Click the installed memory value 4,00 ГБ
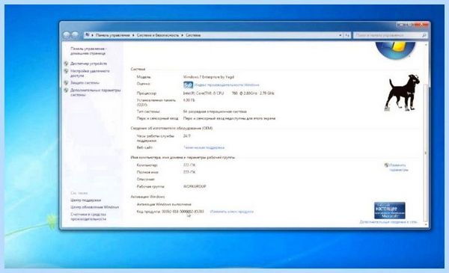The height and width of the screenshot is (273, 449). coord(189,100)
